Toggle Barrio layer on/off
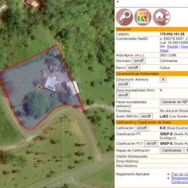188x188 pixels. tap(133, 68)
